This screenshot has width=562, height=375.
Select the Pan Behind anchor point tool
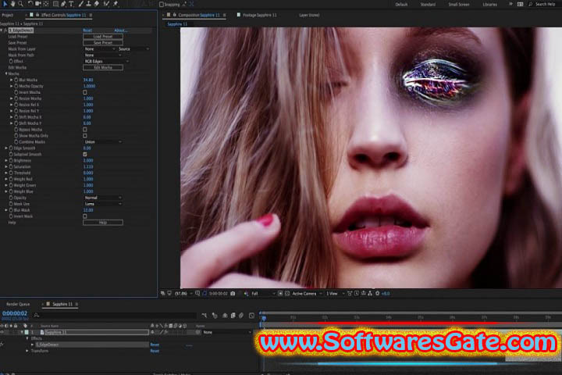pyautogui.click(x=46, y=4)
